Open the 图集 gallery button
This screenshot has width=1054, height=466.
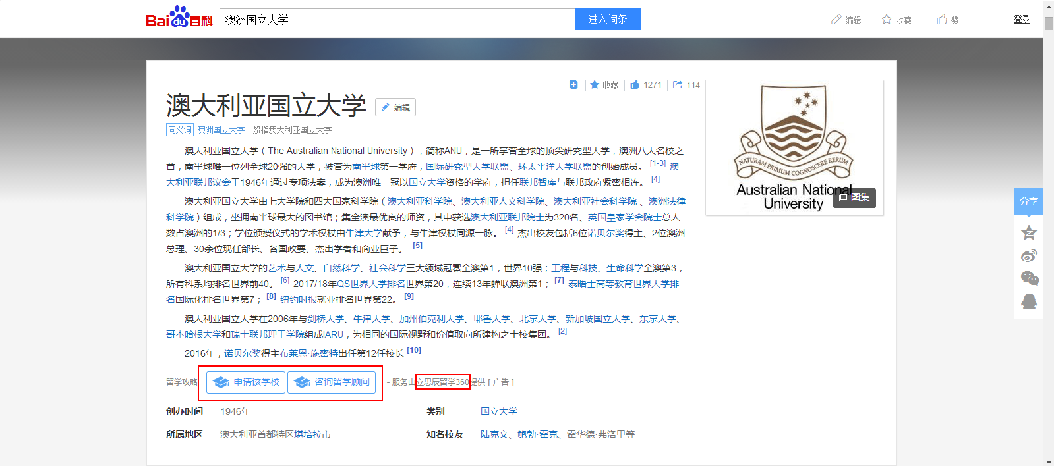(x=854, y=197)
